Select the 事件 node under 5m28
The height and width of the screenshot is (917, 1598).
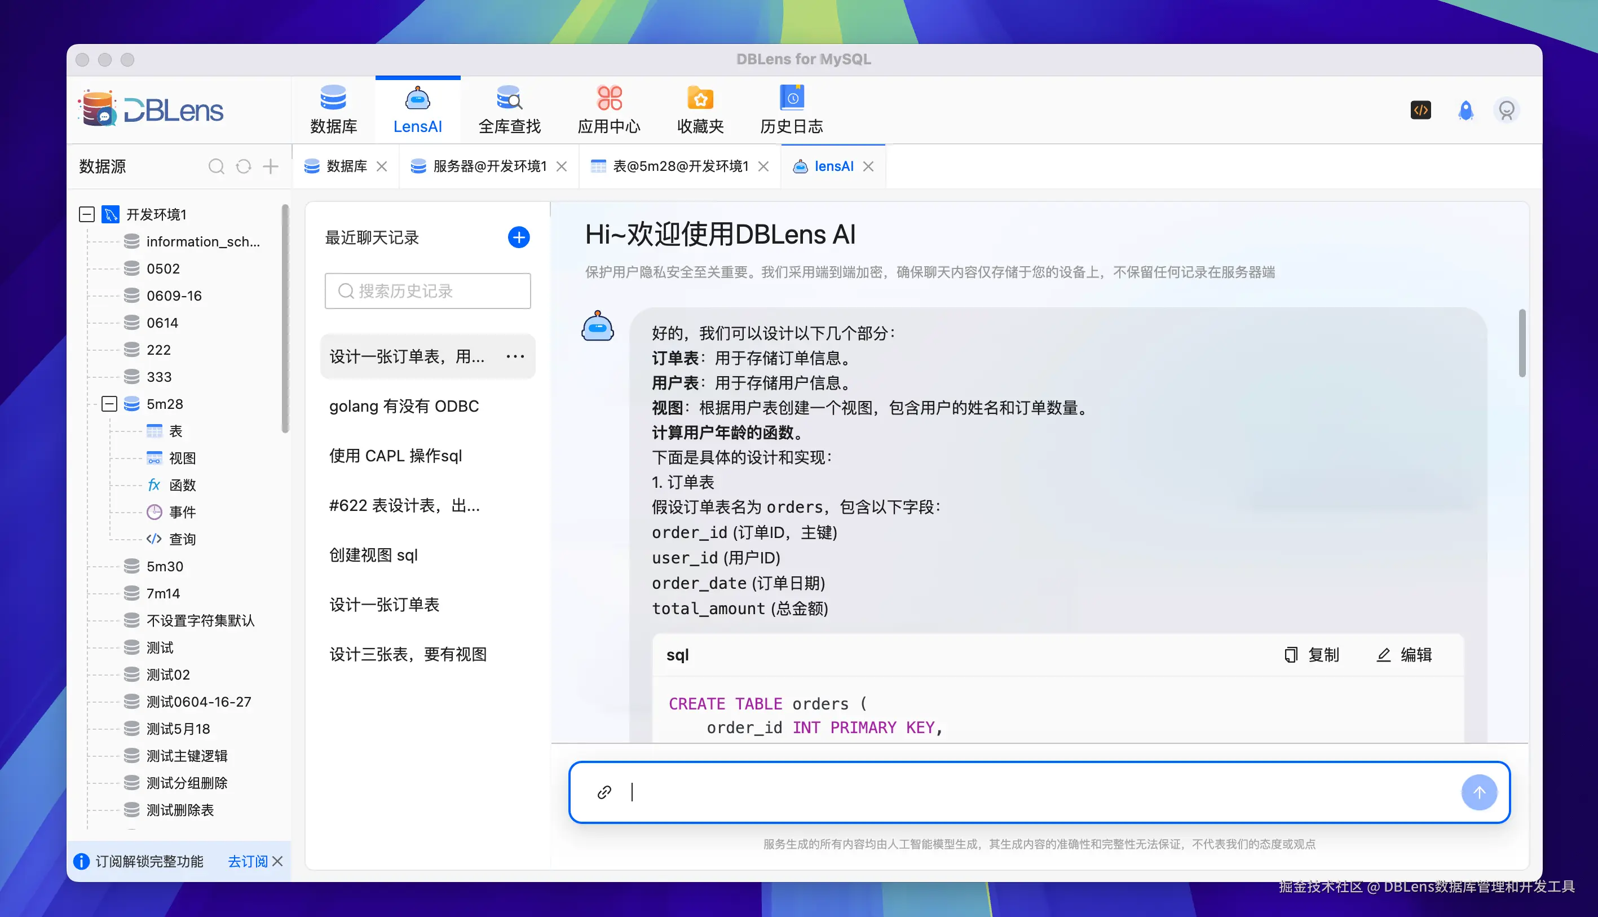pos(183,512)
